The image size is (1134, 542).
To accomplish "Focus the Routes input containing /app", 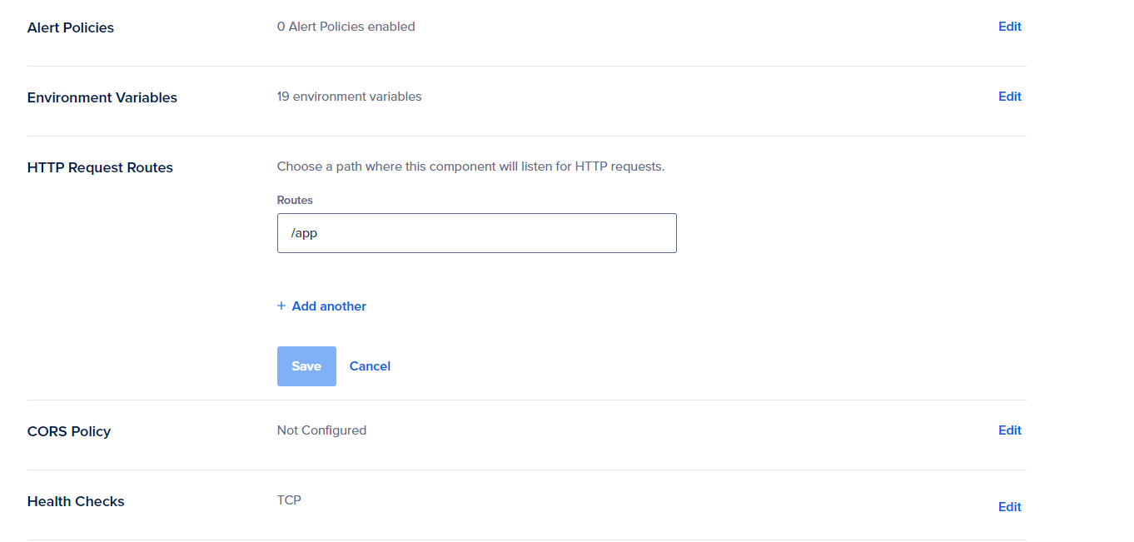I will (476, 233).
